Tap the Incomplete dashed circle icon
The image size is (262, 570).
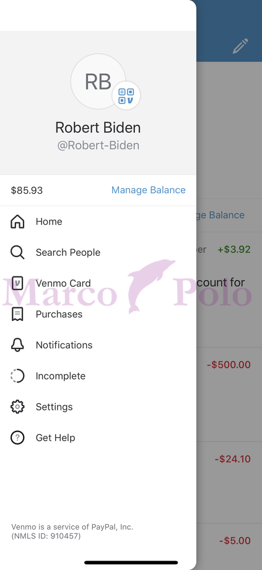17,376
